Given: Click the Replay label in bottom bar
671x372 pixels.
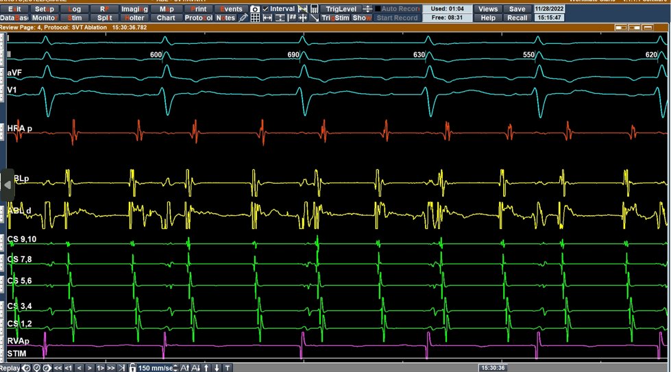Looking at the screenshot, I should [10, 368].
